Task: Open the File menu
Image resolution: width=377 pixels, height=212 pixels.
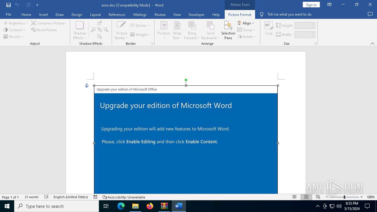Action: 9,14
